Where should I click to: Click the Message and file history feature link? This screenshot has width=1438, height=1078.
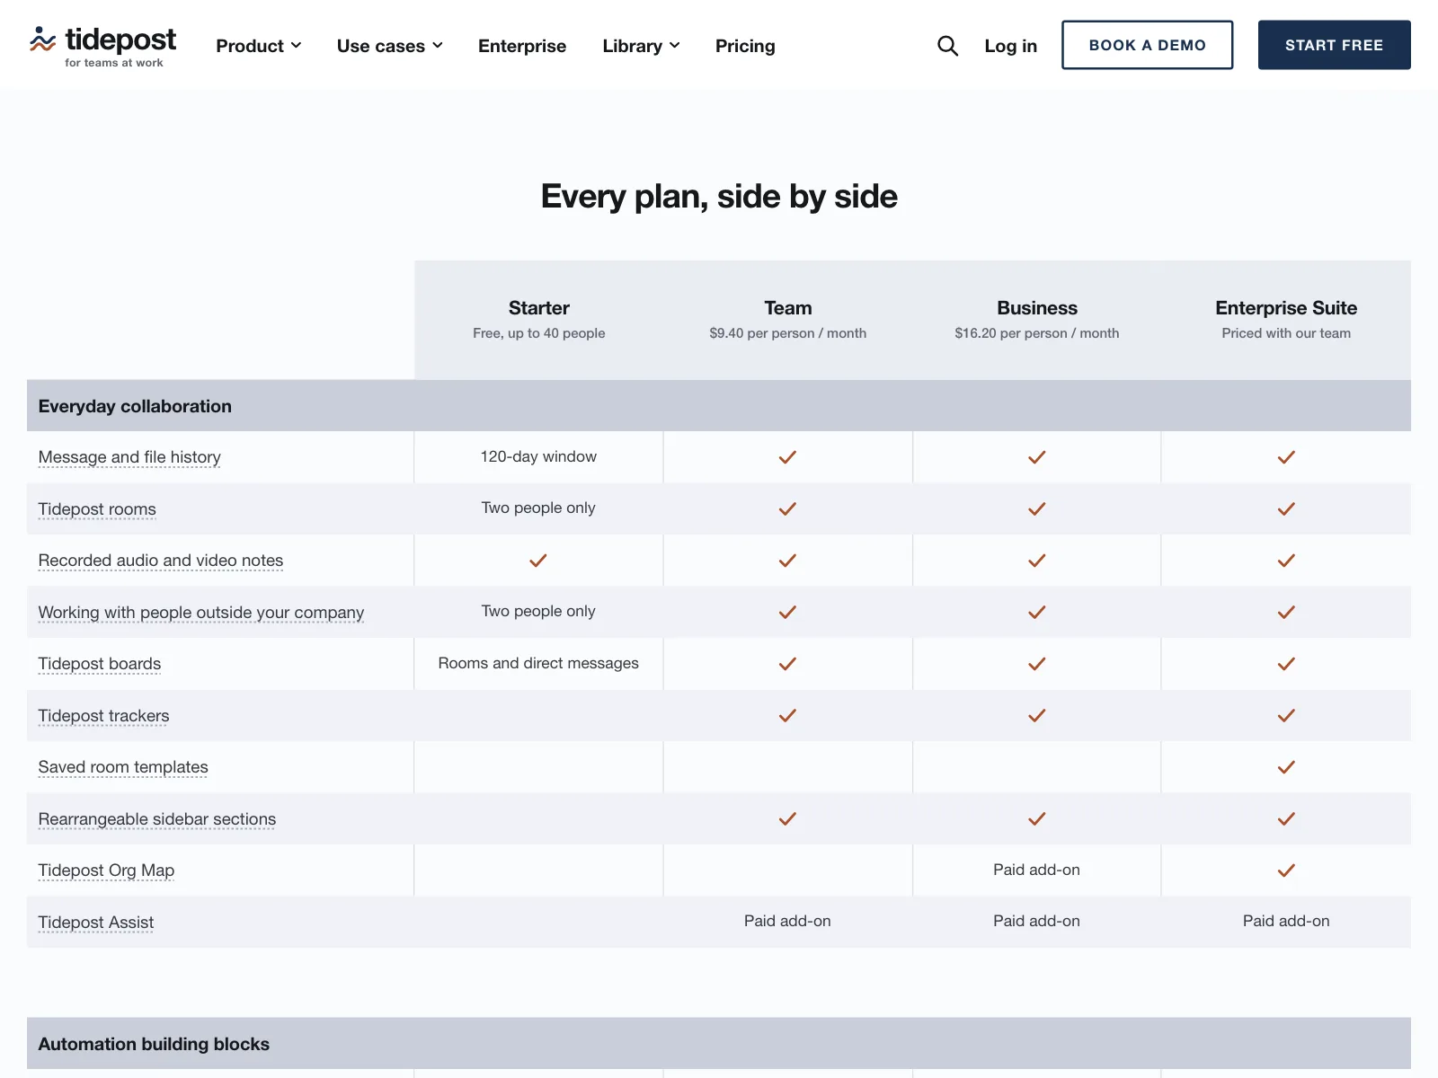[129, 457]
